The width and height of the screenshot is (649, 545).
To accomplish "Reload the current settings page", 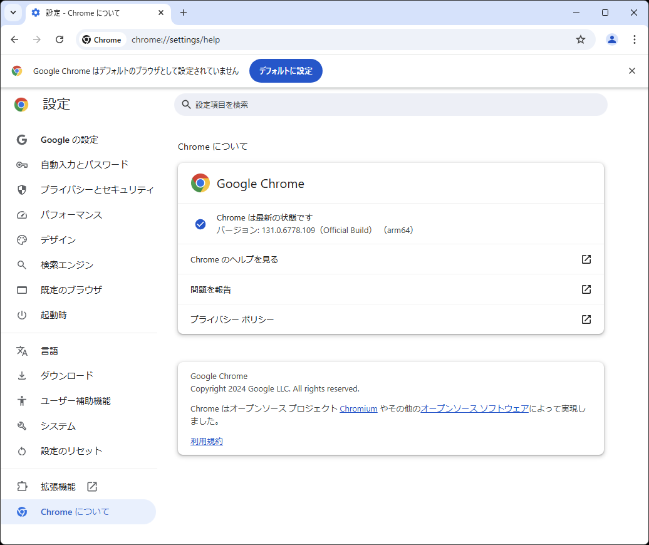I will click(x=60, y=39).
